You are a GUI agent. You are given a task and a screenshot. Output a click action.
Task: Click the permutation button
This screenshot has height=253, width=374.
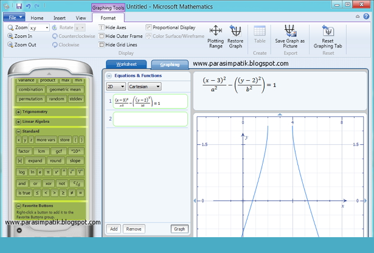click(x=30, y=99)
